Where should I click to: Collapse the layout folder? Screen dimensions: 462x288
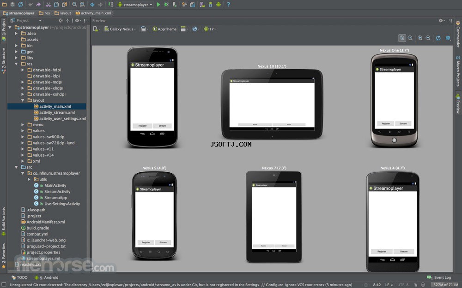tap(23, 100)
